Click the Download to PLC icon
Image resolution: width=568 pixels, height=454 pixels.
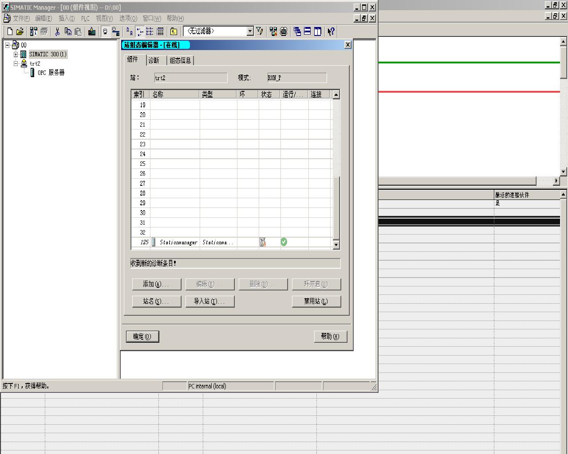pos(92,31)
